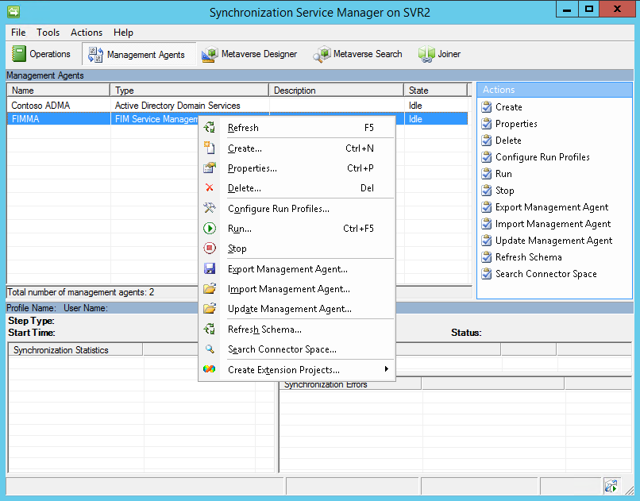This screenshot has height=501, width=640.
Task: Select Stop in the context menu
Action: pyautogui.click(x=297, y=249)
